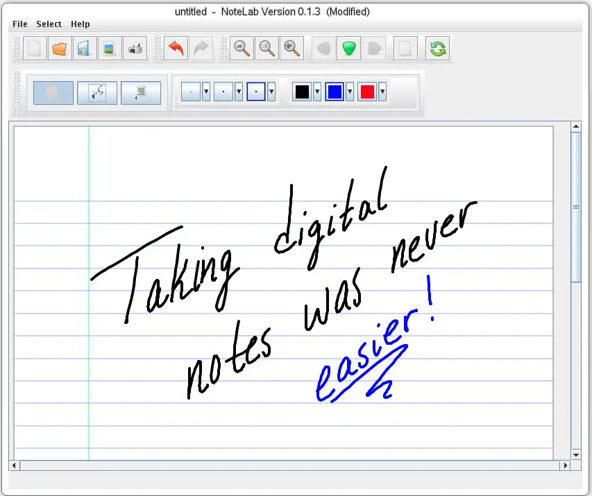592x496 pixels.
Task: Create a new blank document from toolbar
Action: click(x=35, y=49)
